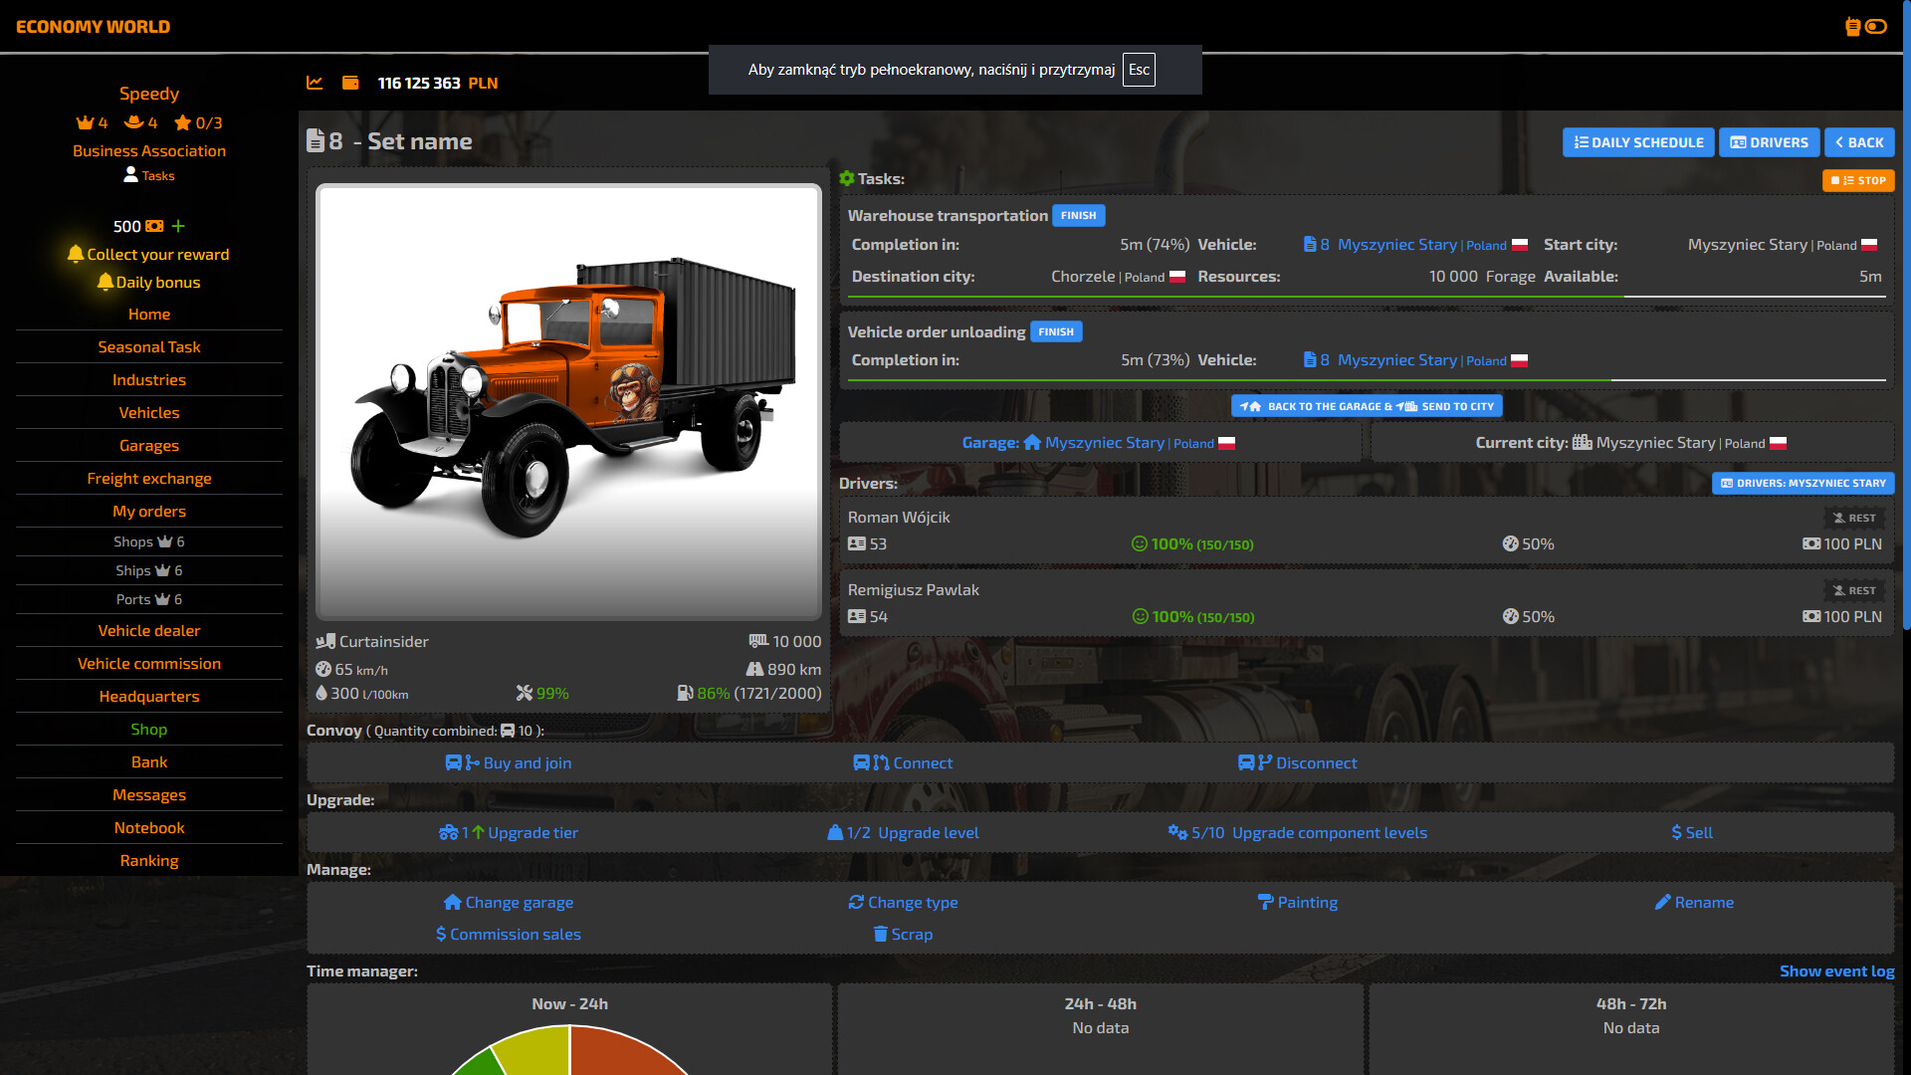Open the Bank page
Viewport: 1911px width, 1075px height.
click(x=149, y=762)
